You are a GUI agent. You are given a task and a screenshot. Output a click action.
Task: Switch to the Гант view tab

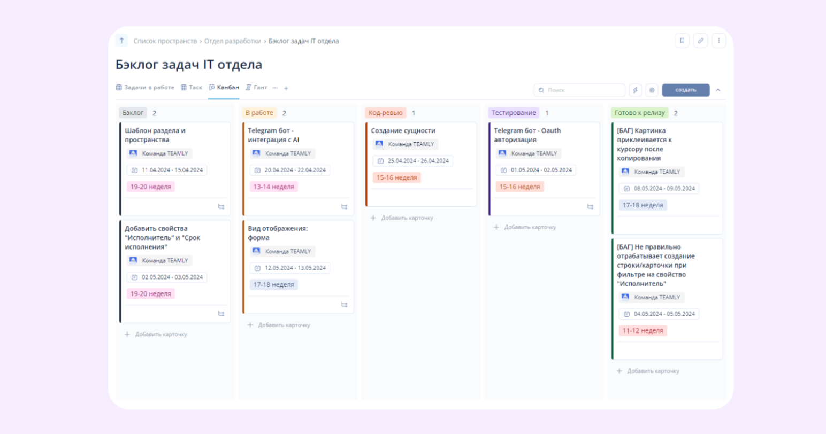(256, 88)
